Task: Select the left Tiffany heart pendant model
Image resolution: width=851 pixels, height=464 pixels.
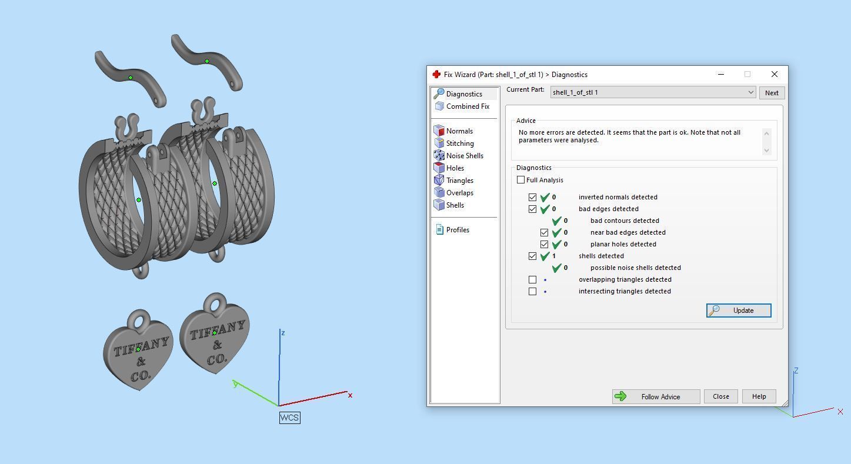Action: [138, 350]
